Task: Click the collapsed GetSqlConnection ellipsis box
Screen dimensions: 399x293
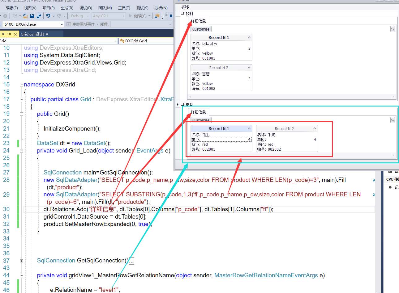Action: coord(131,261)
